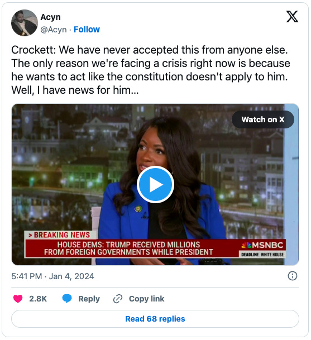Click the blue reply speech bubble icon
The image size is (311, 340).
click(67, 299)
